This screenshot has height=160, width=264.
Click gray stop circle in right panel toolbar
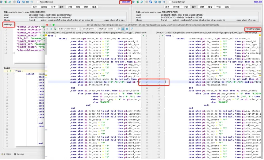[x=147, y=2]
